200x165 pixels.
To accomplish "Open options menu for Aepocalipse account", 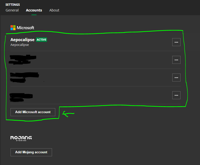I will click(176, 42).
